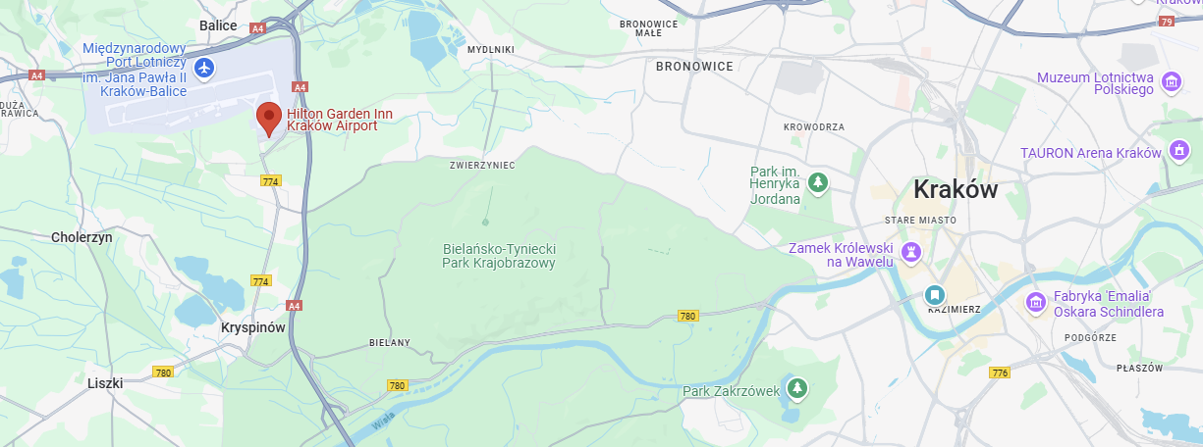Select the Muzeum Lotnictwa Polskiego museum icon

click(1170, 82)
